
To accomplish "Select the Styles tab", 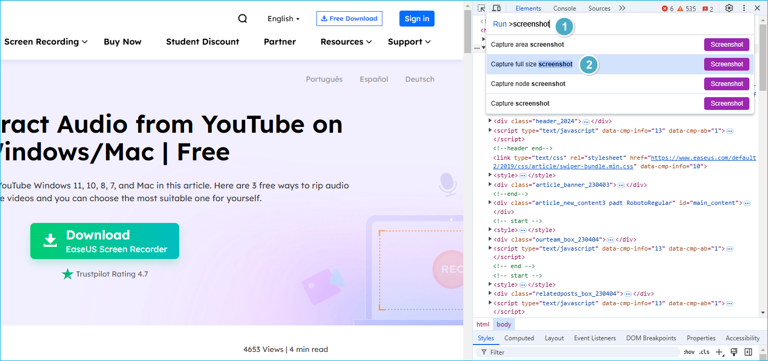I will coord(486,338).
